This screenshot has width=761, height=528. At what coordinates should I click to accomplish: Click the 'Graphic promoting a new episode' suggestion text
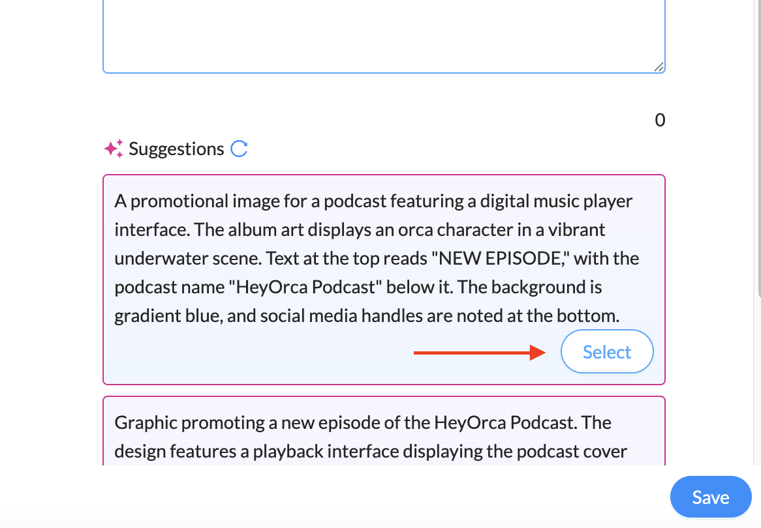[x=370, y=437]
